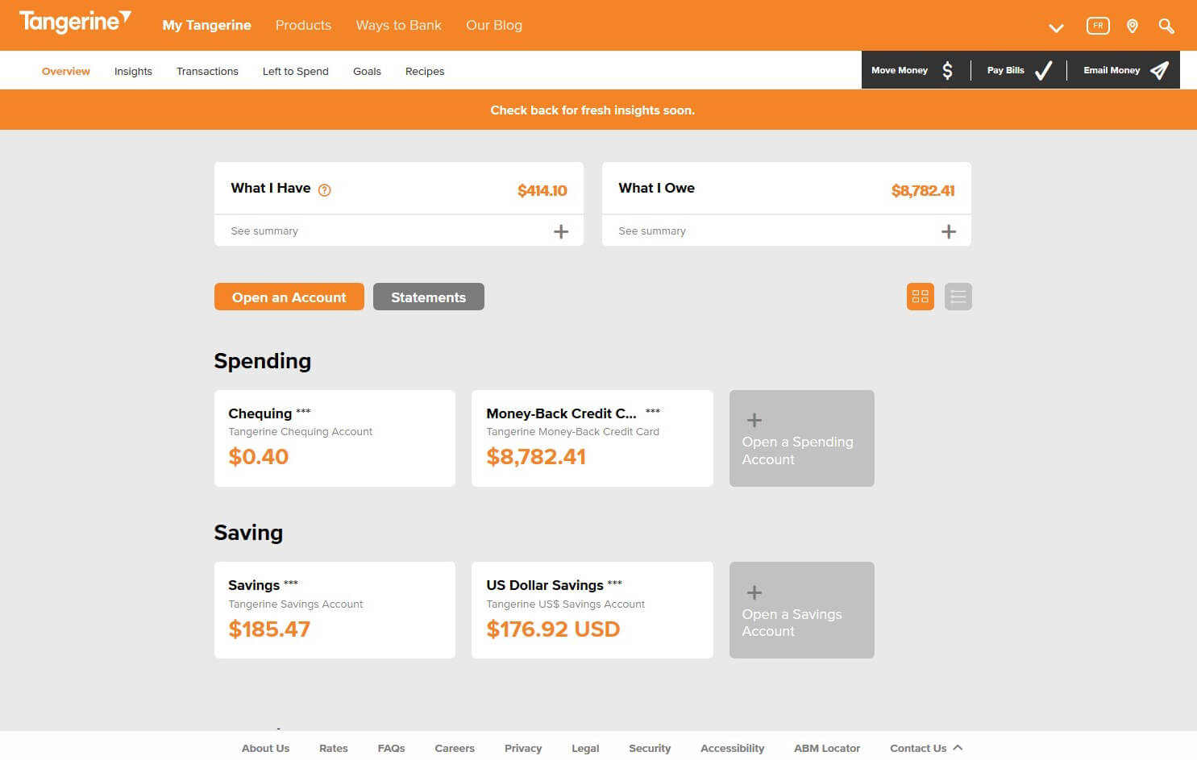Select the Goals tab
1197x760 pixels.
coord(367,71)
